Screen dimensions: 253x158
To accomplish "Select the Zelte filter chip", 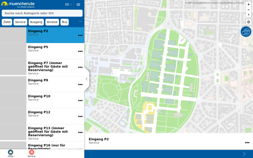I will [x=7, y=22].
